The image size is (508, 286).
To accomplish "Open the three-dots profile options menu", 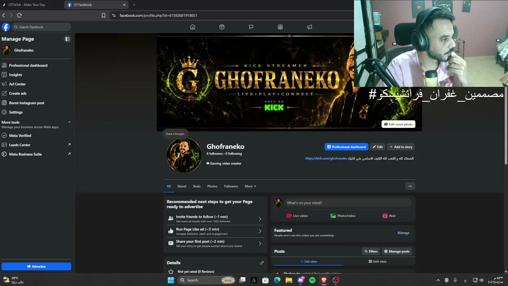I will pos(410,186).
